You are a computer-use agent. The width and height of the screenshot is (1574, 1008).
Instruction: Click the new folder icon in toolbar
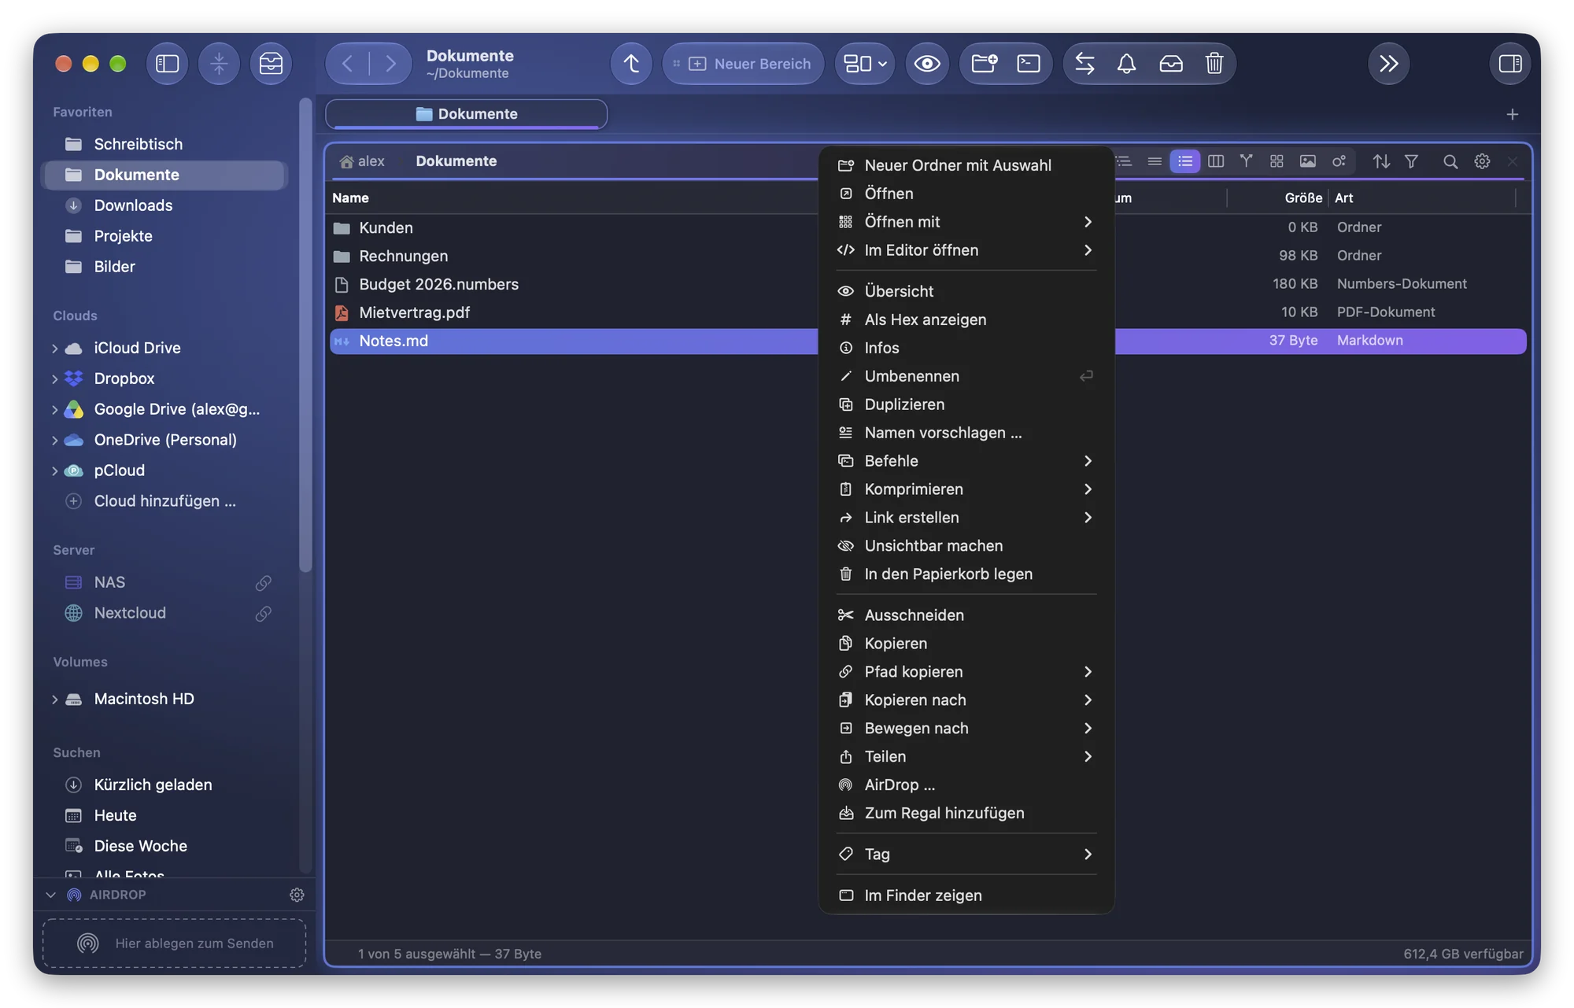click(x=984, y=64)
